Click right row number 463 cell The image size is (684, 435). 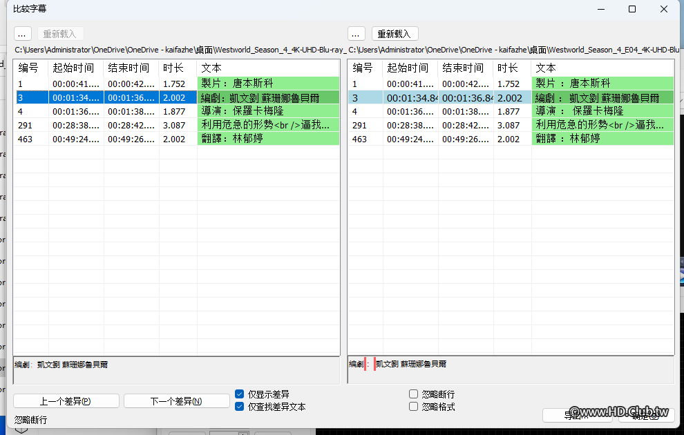pos(365,139)
